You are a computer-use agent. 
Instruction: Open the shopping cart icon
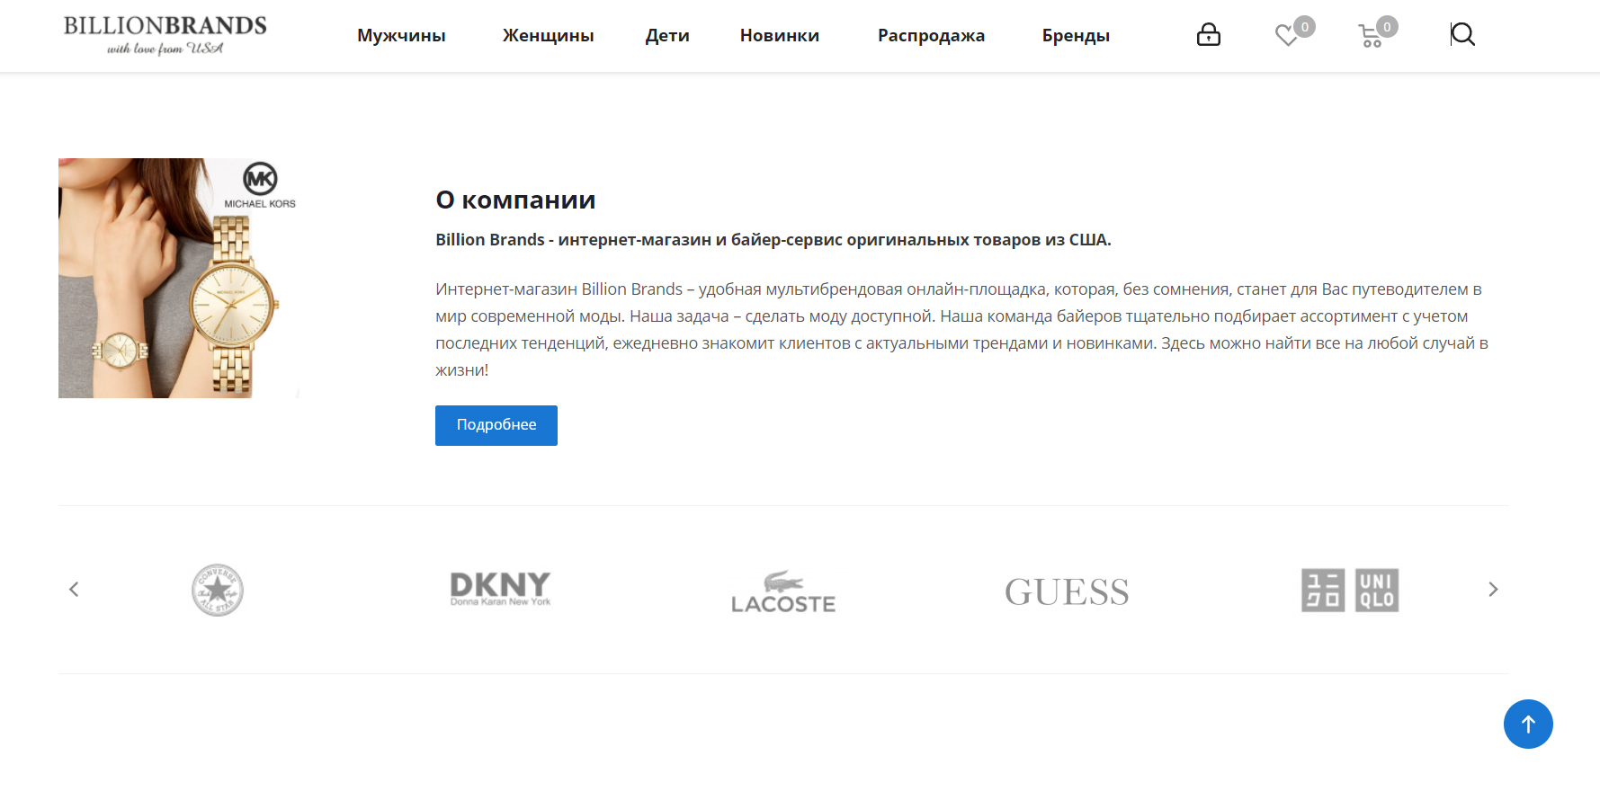(1370, 36)
